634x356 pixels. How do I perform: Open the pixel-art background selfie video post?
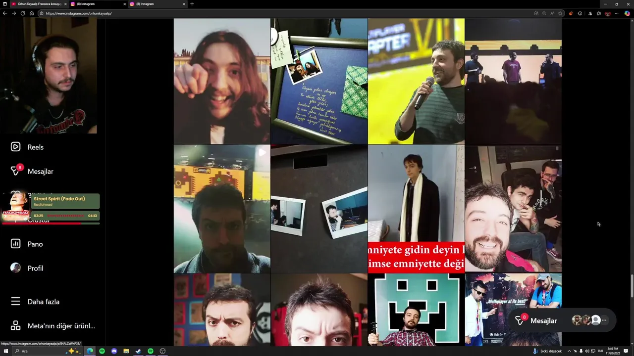pyautogui.click(x=222, y=209)
